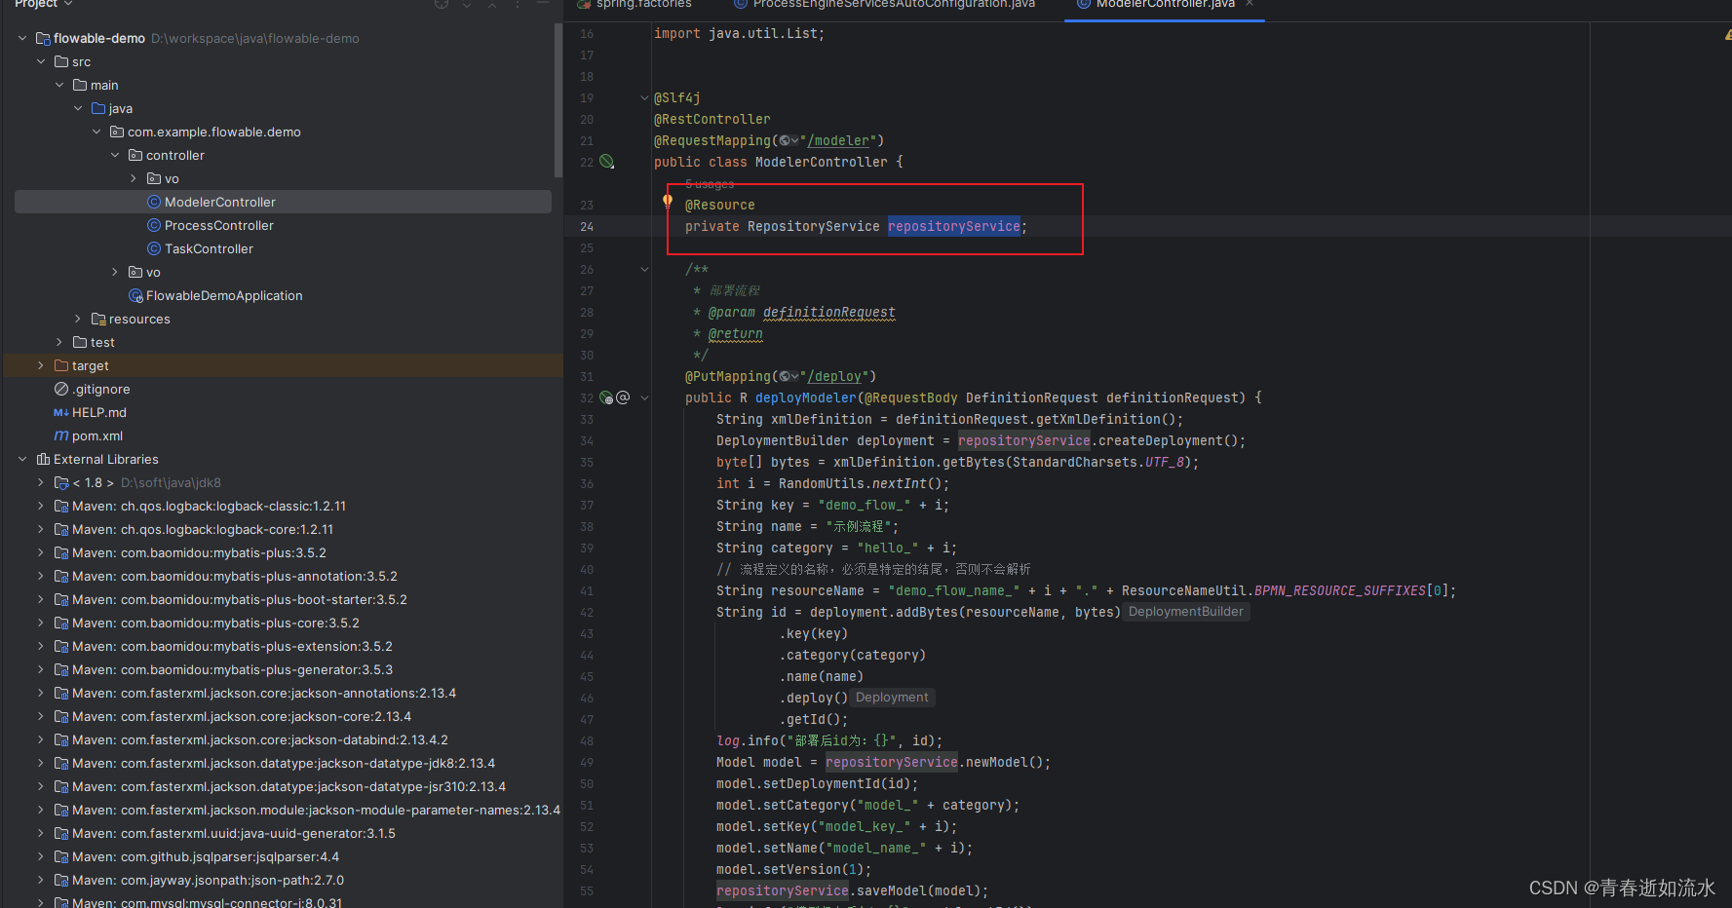This screenshot has width=1732, height=908.
Task: Fold the deployModeler method at line 32
Action: (x=644, y=397)
